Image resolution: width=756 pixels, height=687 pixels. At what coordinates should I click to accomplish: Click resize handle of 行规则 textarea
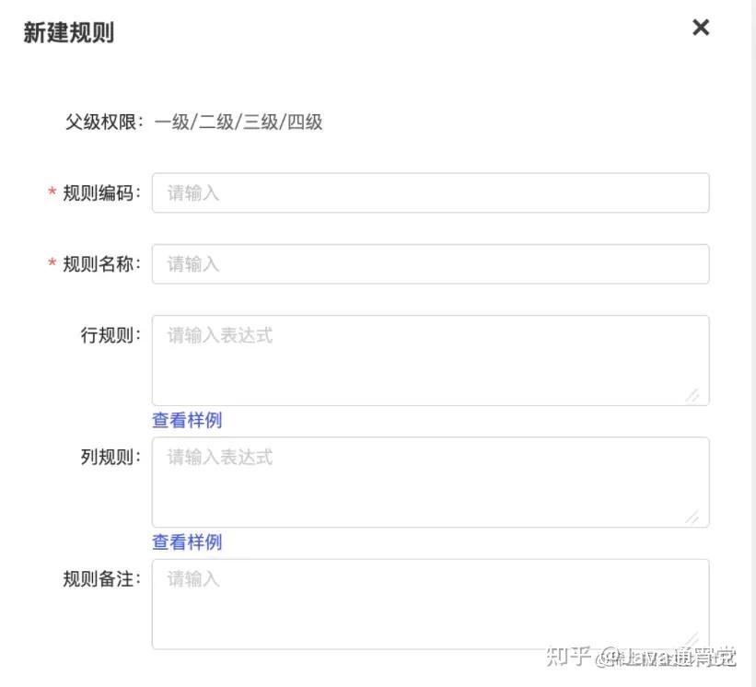692,395
